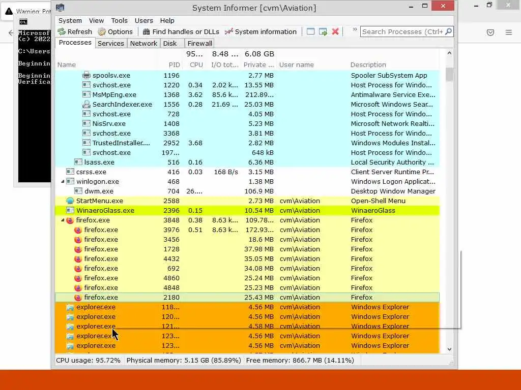
Task: Open Firefox hamburger application menu
Action: (x=509, y=32)
